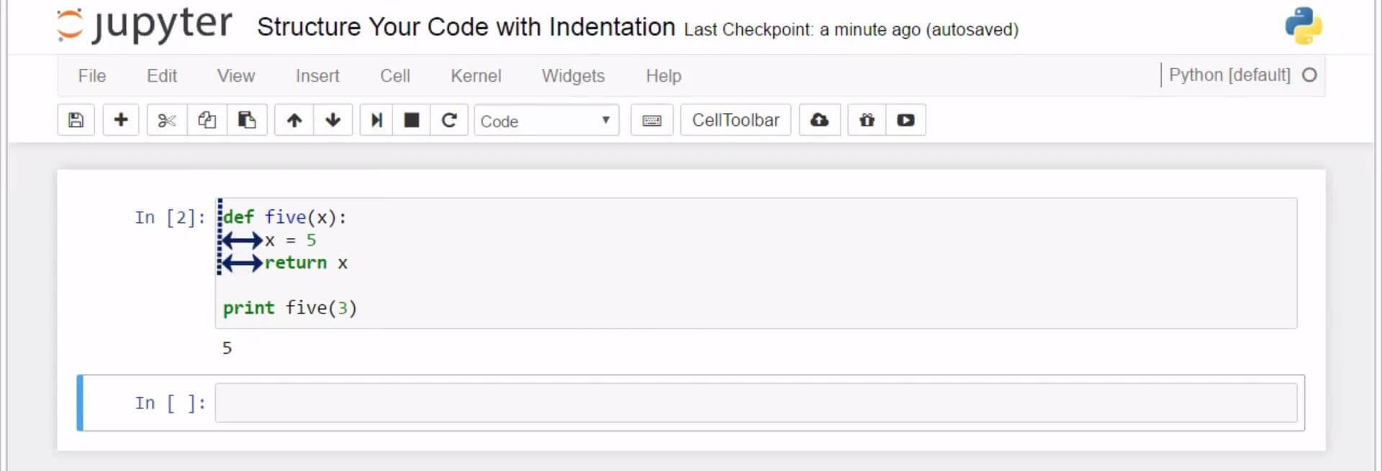Save the notebook via the save icon
Image resolution: width=1382 pixels, height=471 pixels.
click(x=76, y=120)
